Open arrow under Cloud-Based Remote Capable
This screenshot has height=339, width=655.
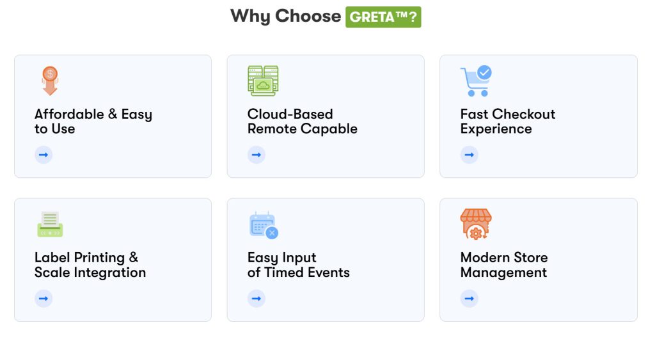pyautogui.click(x=256, y=155)
